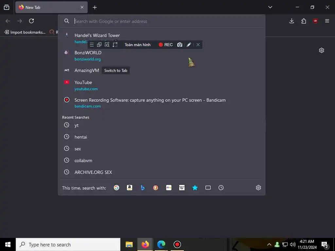Screen dimensions: 335x251
Task: Search this time with DuckDuckGo icon
Action: coord(155,188)
